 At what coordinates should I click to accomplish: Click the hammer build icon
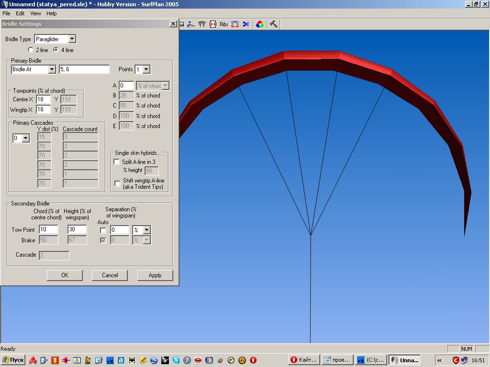[x=273, y=24]
